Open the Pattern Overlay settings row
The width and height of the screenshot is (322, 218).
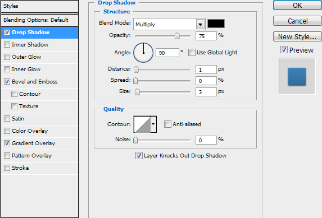[x=40, y=155]
